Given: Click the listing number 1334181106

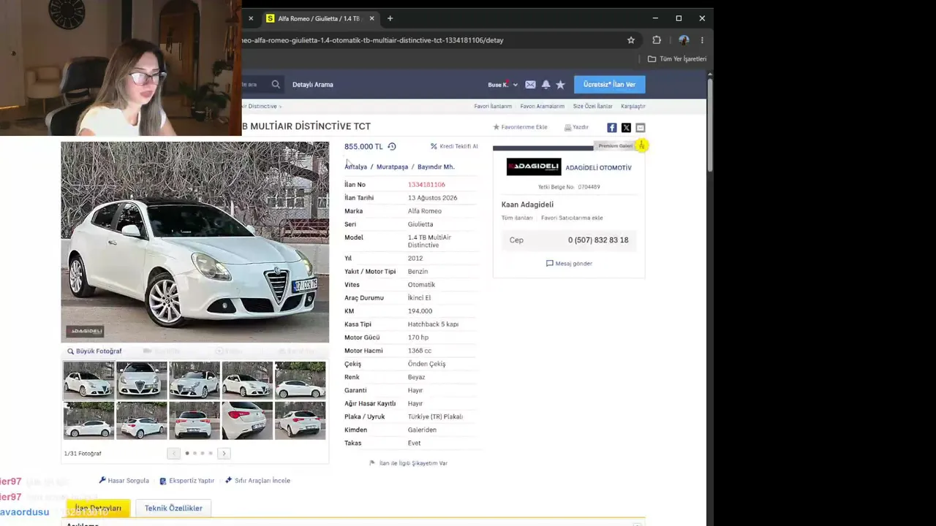Looking at the screenshot, I should click(426, 185).
